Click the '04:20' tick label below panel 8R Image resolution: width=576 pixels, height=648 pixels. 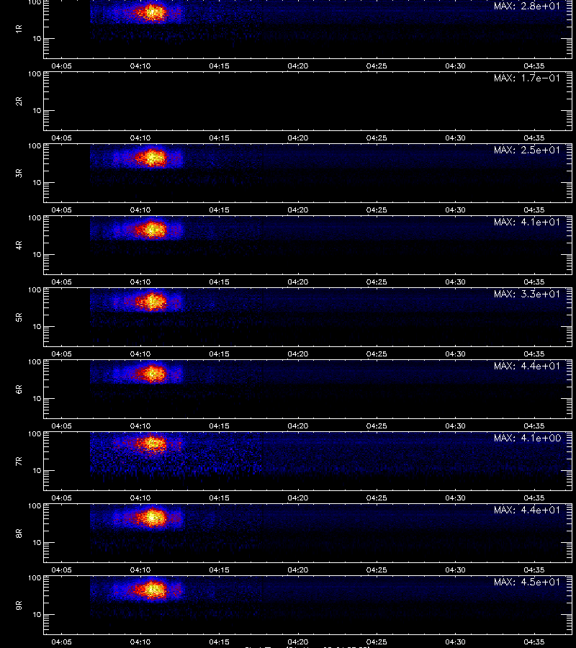(298, 570)
